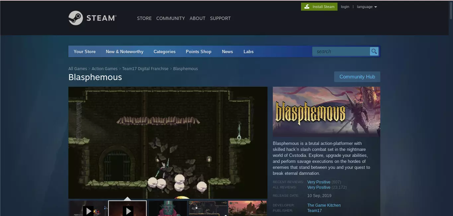Go to Team17 Digital Franchise breadcrumb
Viewport: 453px width, 216px height.
[x=145, y=69]
